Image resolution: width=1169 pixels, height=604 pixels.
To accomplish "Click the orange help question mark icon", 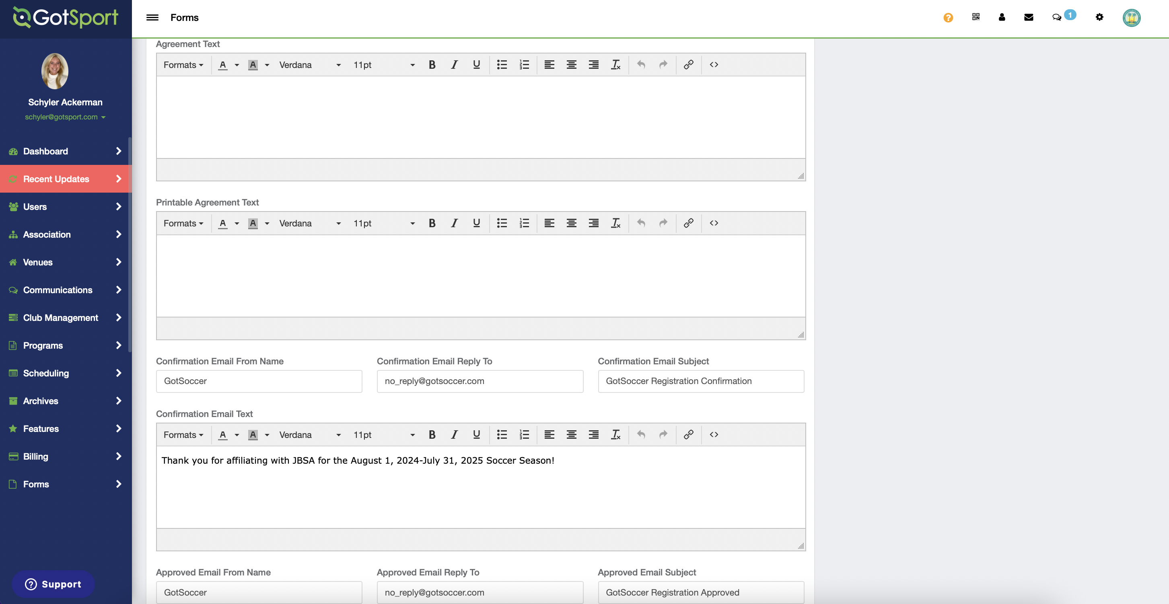I will point(948,18).
